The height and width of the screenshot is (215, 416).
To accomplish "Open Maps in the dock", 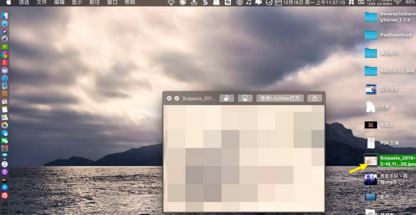I will click(5, 118).
